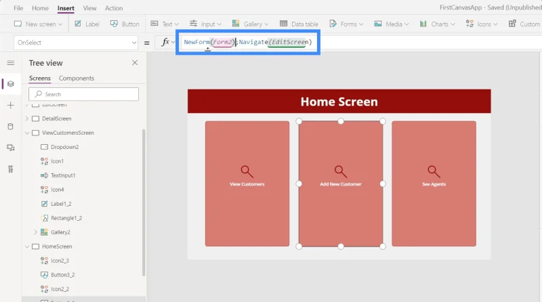Viewport: 542px width, 302px height.
Task: Select Button3_2 in tree view
Action: [x=62, y=275]
